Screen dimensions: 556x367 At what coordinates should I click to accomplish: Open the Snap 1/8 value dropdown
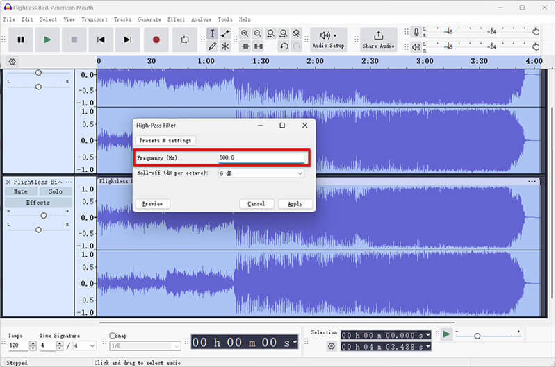145,345
